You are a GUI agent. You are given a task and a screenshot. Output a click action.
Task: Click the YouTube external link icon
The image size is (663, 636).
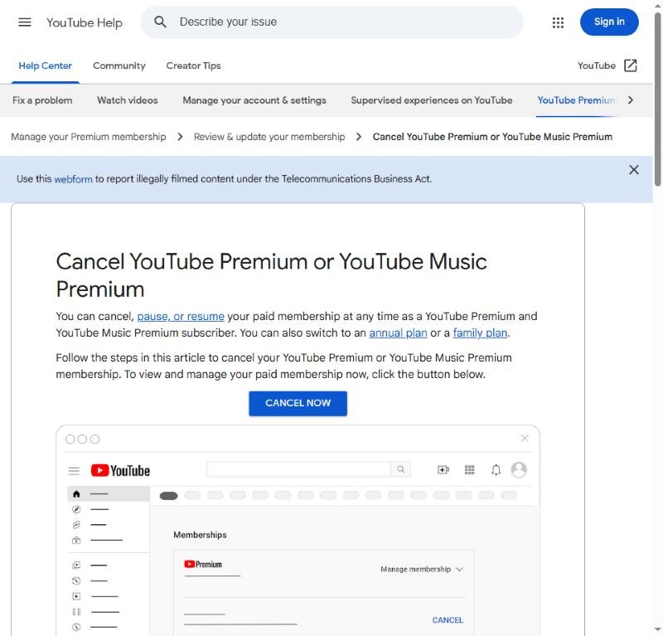(x=630, y=66)
